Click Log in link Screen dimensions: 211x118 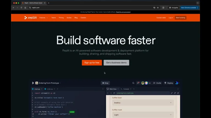click(171, 18)
